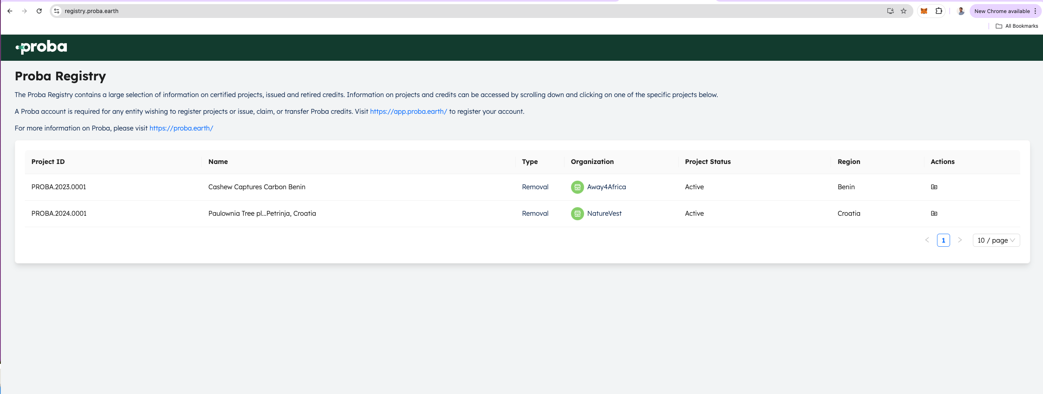This screenshot has height=394, width=1043.
Task: Open the Away4Africa organization link
Action: pos(606,187)
